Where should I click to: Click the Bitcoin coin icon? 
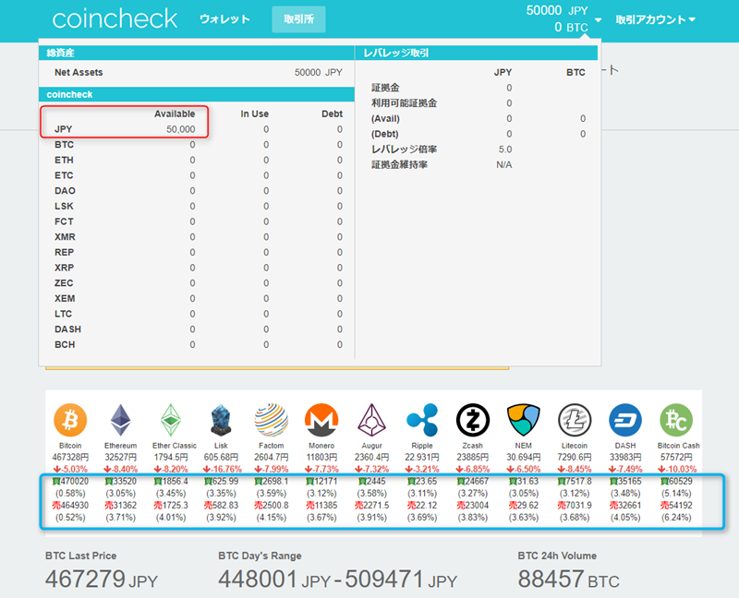(70, 420)
